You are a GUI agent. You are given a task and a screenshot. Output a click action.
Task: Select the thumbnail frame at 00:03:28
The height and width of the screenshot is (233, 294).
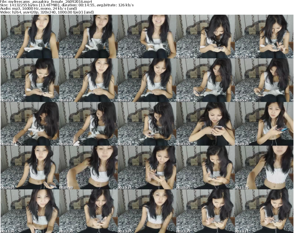(30, 80)
